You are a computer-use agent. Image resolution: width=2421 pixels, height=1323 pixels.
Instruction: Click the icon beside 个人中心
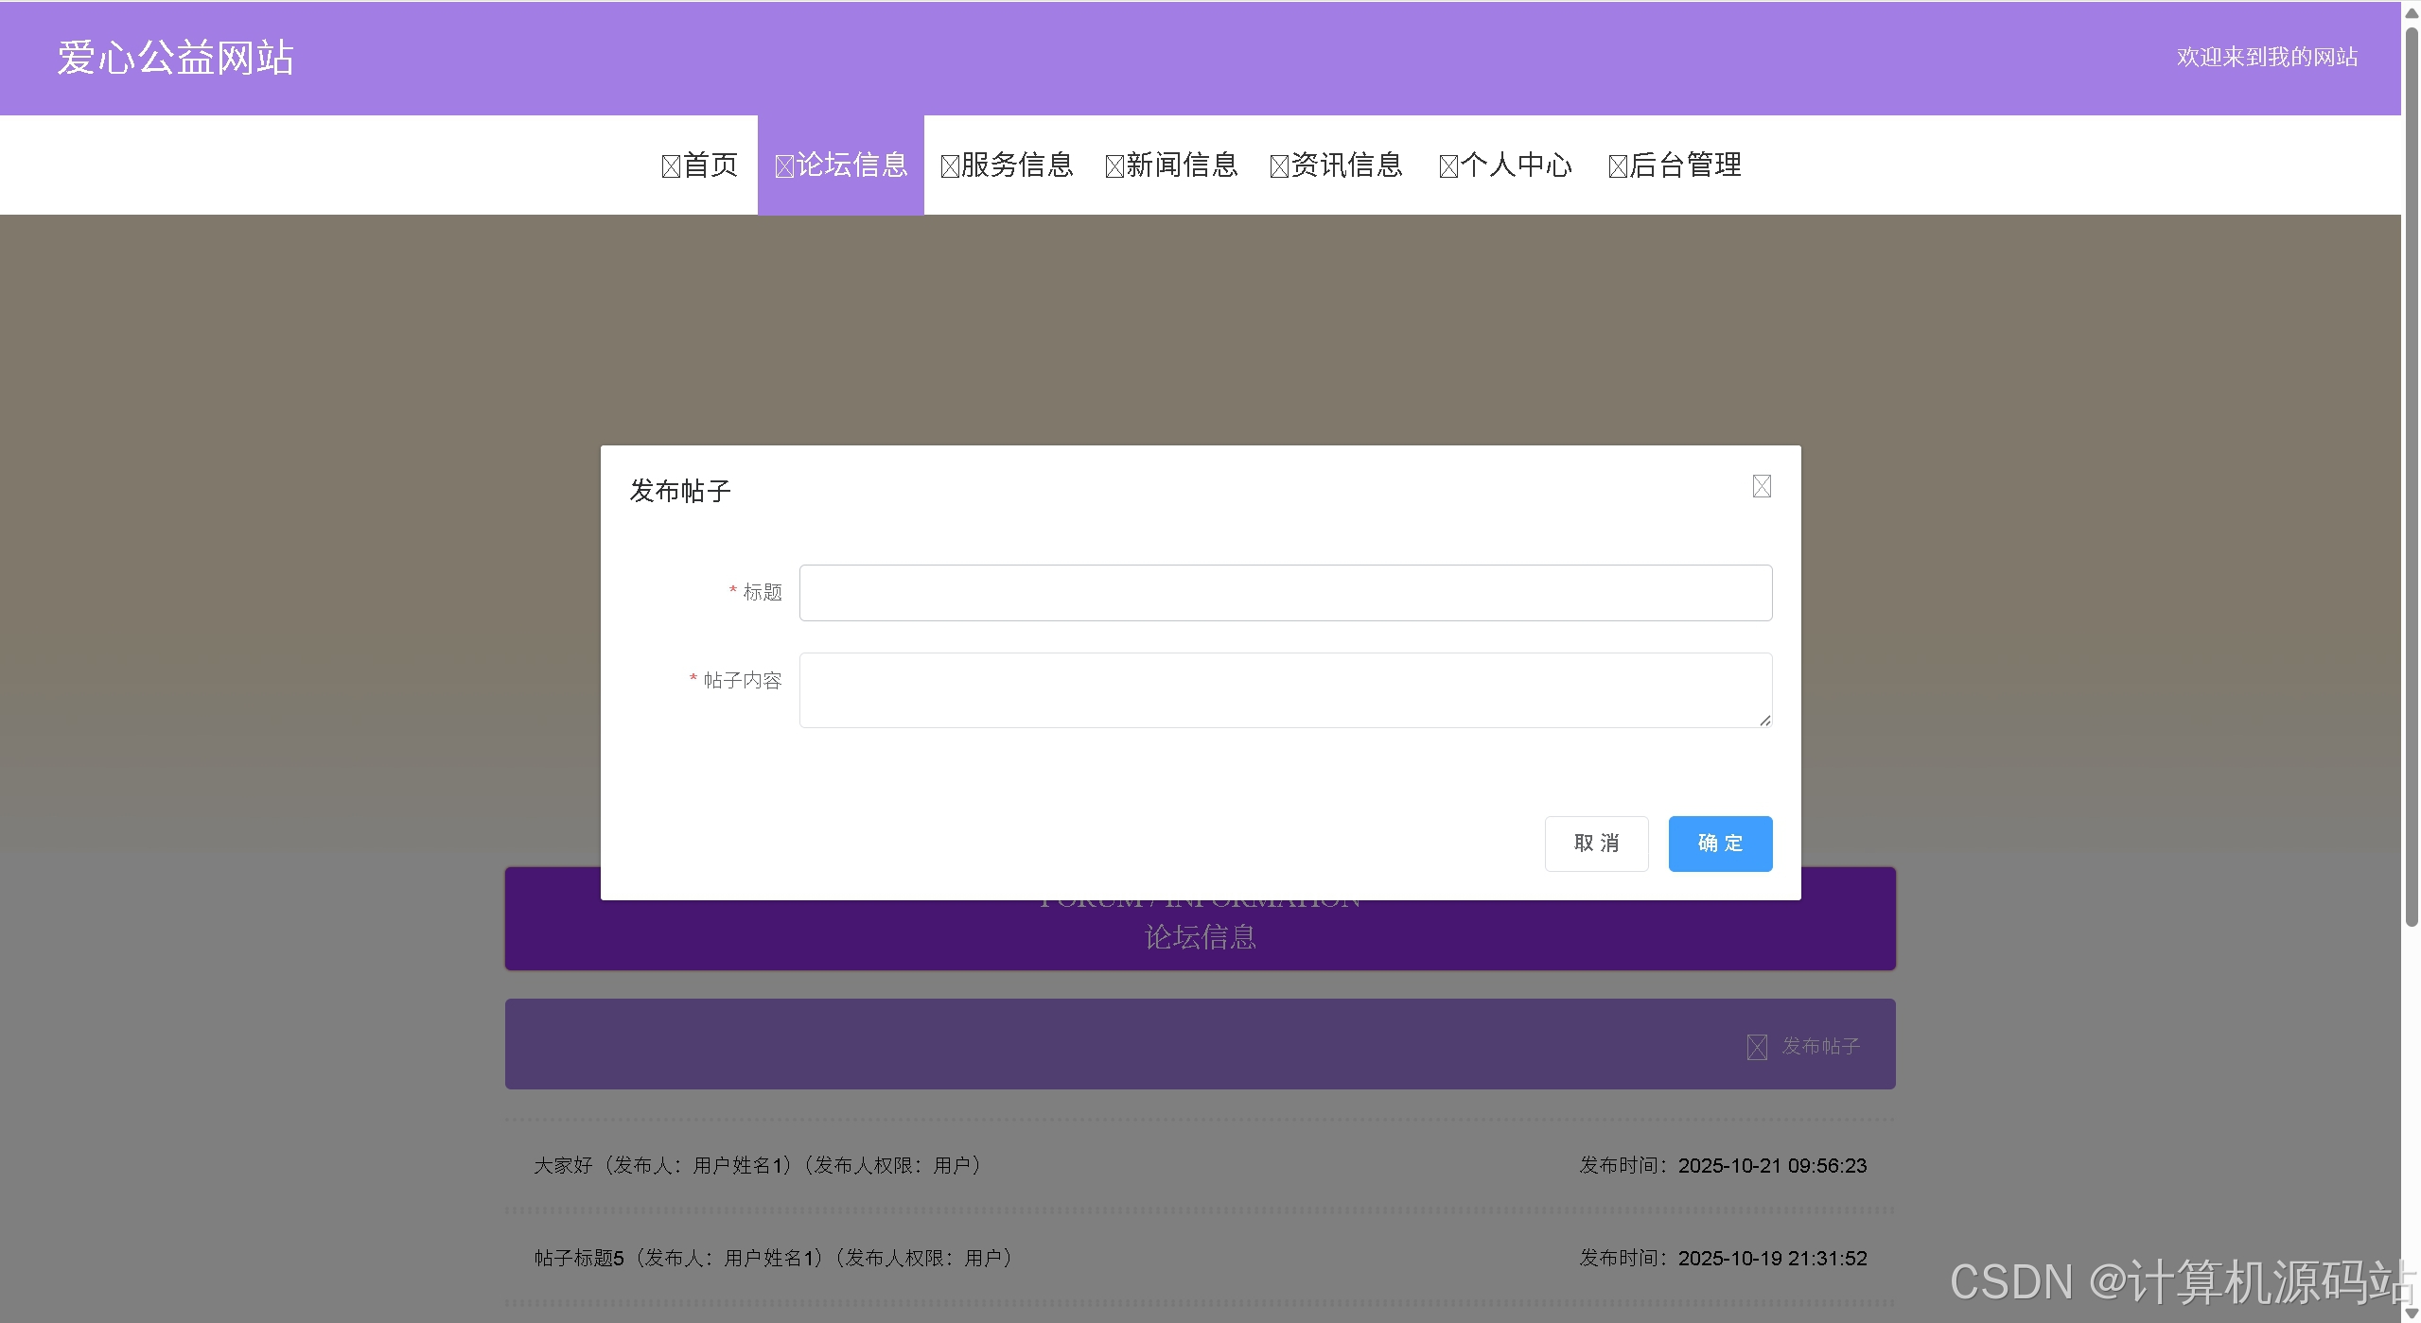[x=1448, y=167]
